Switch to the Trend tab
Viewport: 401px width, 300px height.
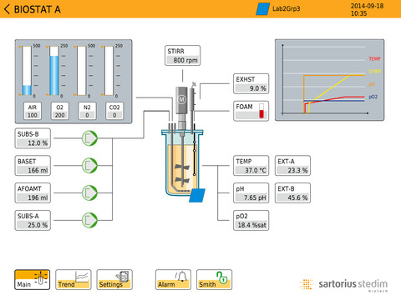74,280
